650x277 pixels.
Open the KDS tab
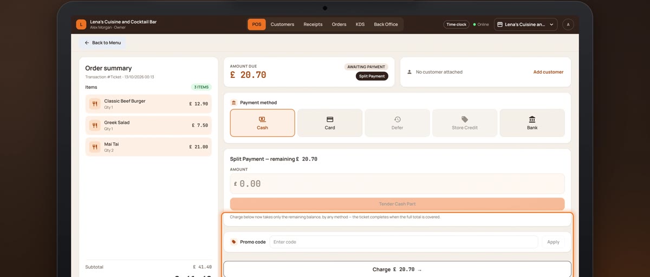coord(360,24)
